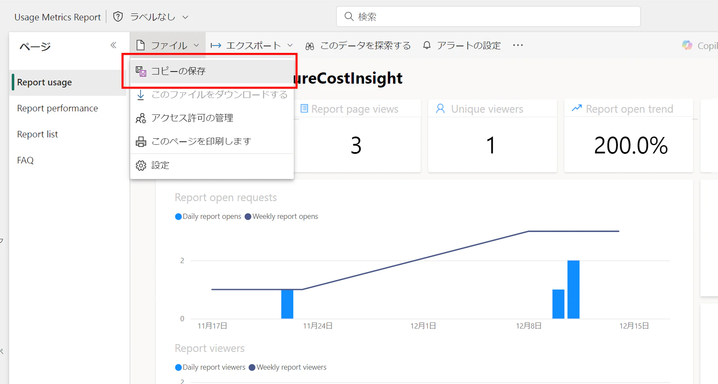Click the Report open requests chart title

(226, 198)
